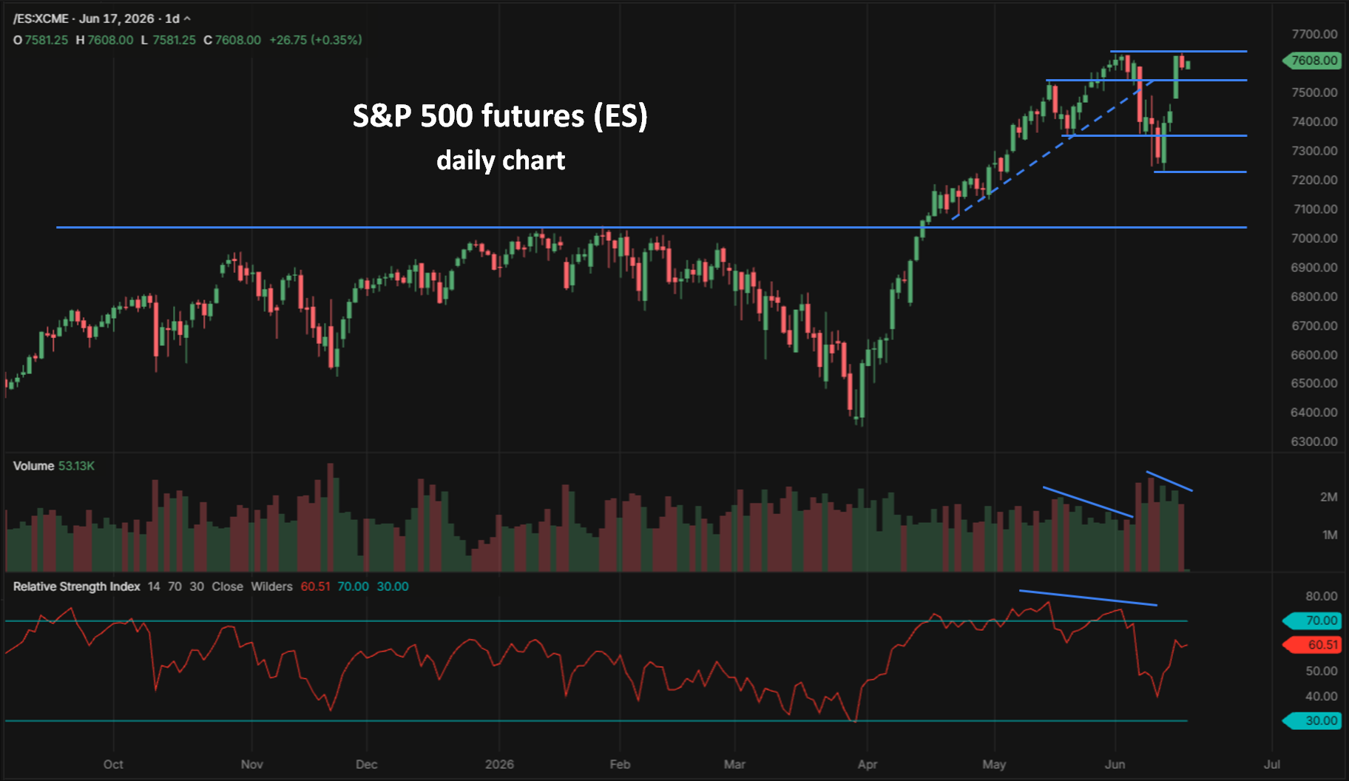Click the Low value L 7581.25

click(169, 40)
